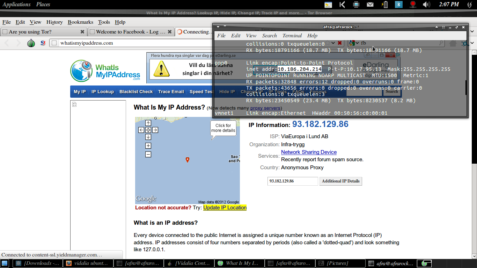Open the browser File menu
The image size is (477, 268).
coord(6,22)
